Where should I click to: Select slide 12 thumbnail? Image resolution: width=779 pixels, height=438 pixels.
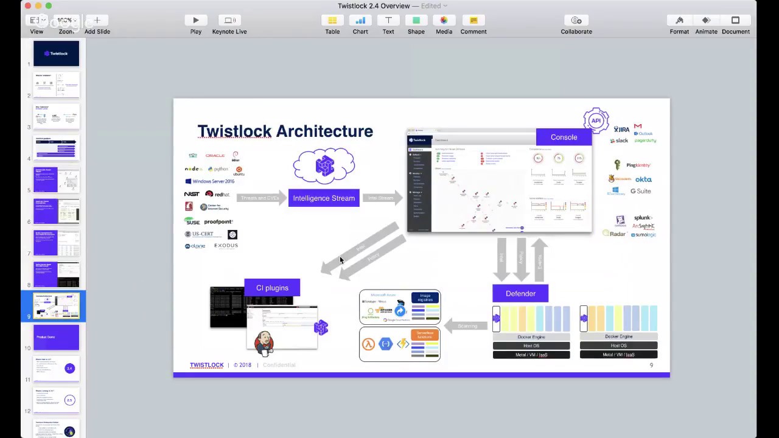57,401
